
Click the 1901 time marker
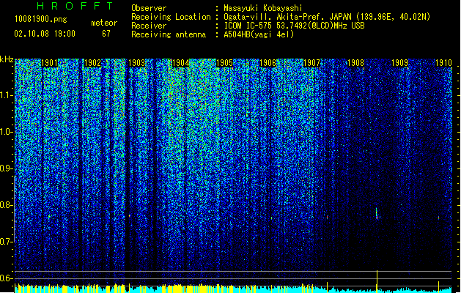tap(49, 63)
